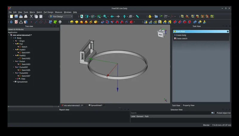The image size is (239, 136).
Task: Click the Mirrored pattern icon
Action: pyautogui.click(x=145, y=22)
